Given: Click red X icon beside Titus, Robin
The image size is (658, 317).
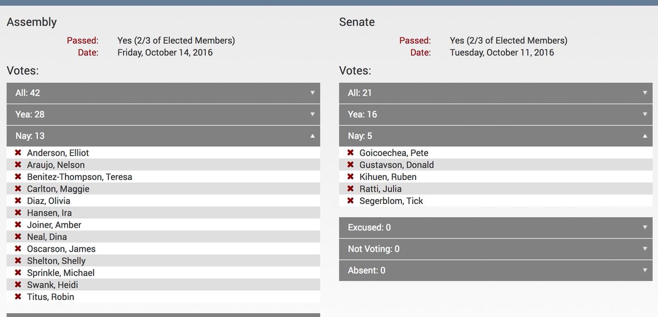Looking at the screenshot, I should click(18, 297).
